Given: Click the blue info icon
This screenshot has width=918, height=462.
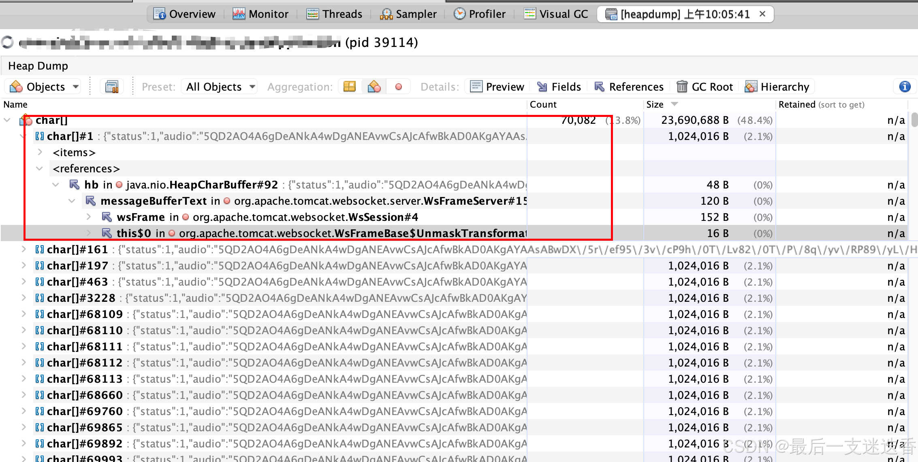Looking at the screenshot, I should click(x=905, y=87).
